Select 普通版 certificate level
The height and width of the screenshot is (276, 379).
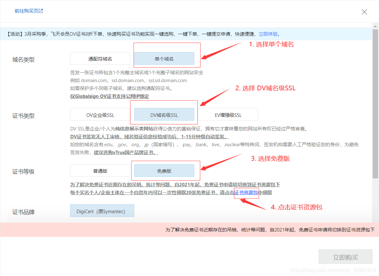pos(100,171)
